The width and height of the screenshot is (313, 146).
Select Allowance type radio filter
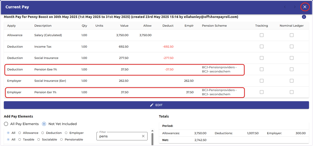pyautogui.click(x=20, y=133)
